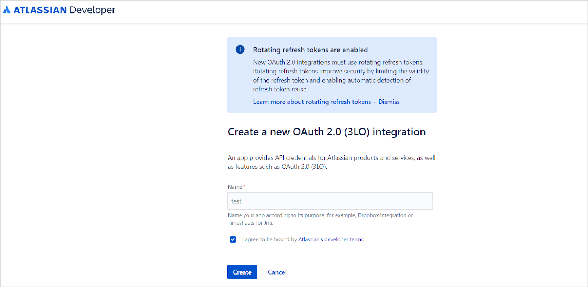Click the blue info icon in the banner

pyautogui.click(x=240, y=50)
